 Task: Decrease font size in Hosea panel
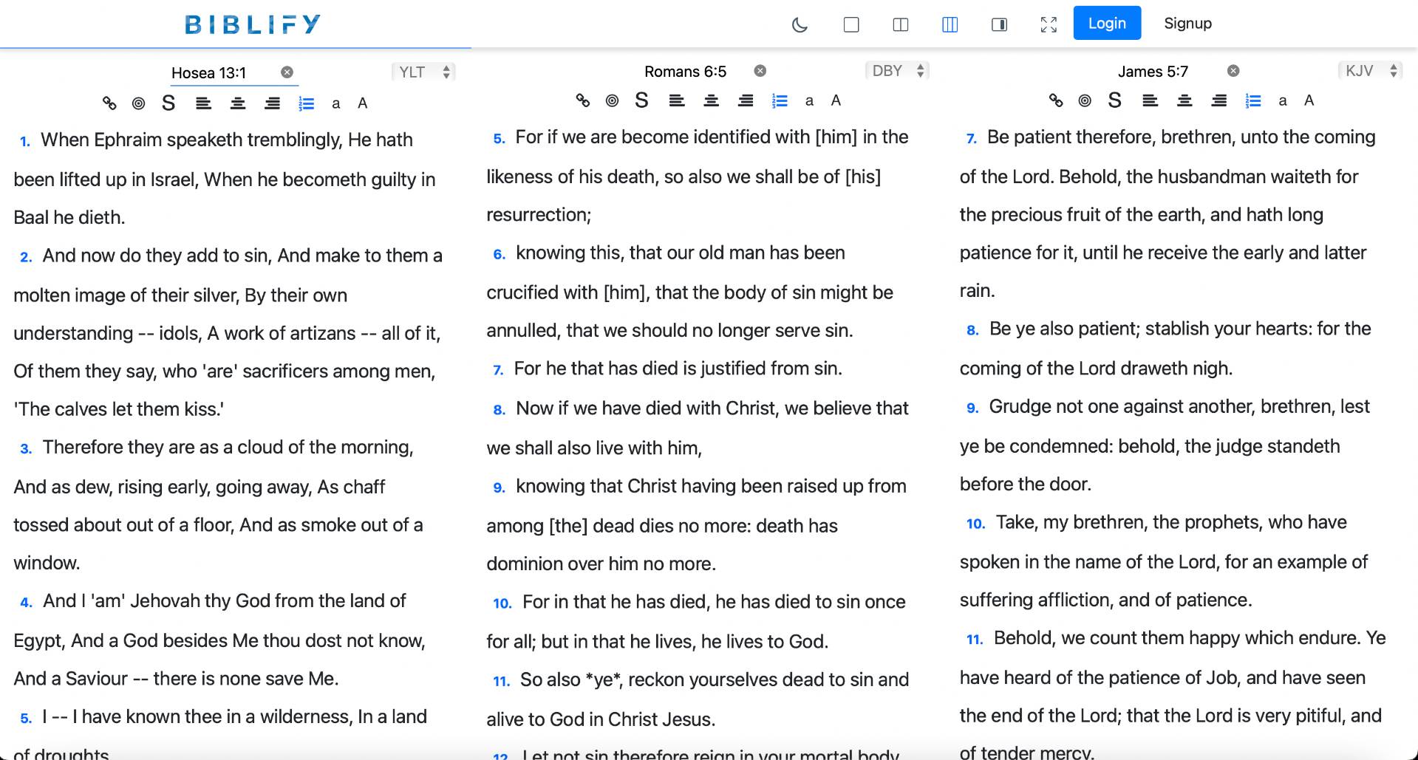[x=336, y=104]
